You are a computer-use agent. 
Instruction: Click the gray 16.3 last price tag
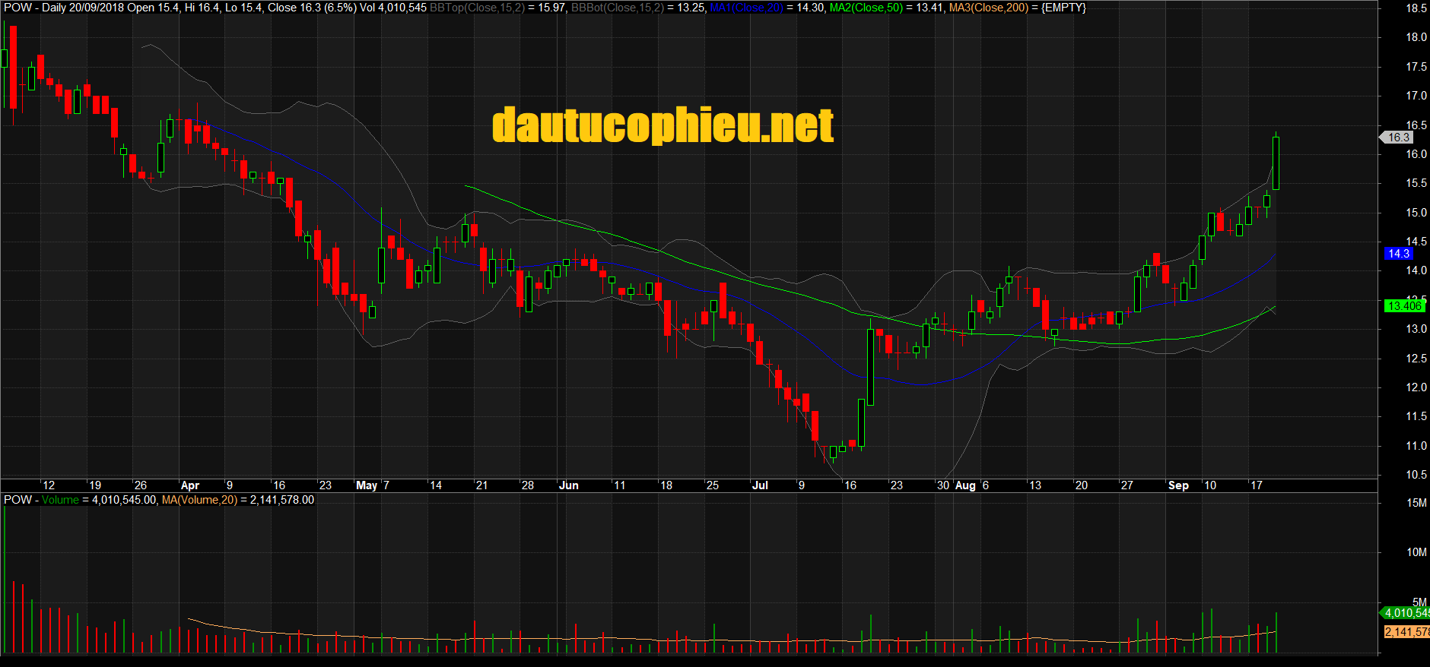point(1398,138)
